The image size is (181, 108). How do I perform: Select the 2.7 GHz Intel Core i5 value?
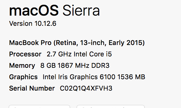[79, 54]
